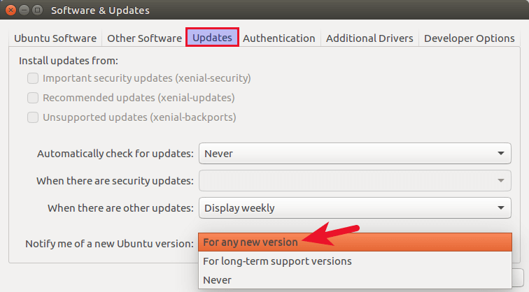The width and height of the screenshot is (529, 292).
Task: Minimize the Software & Updates window
Action: tap(23, 10)
